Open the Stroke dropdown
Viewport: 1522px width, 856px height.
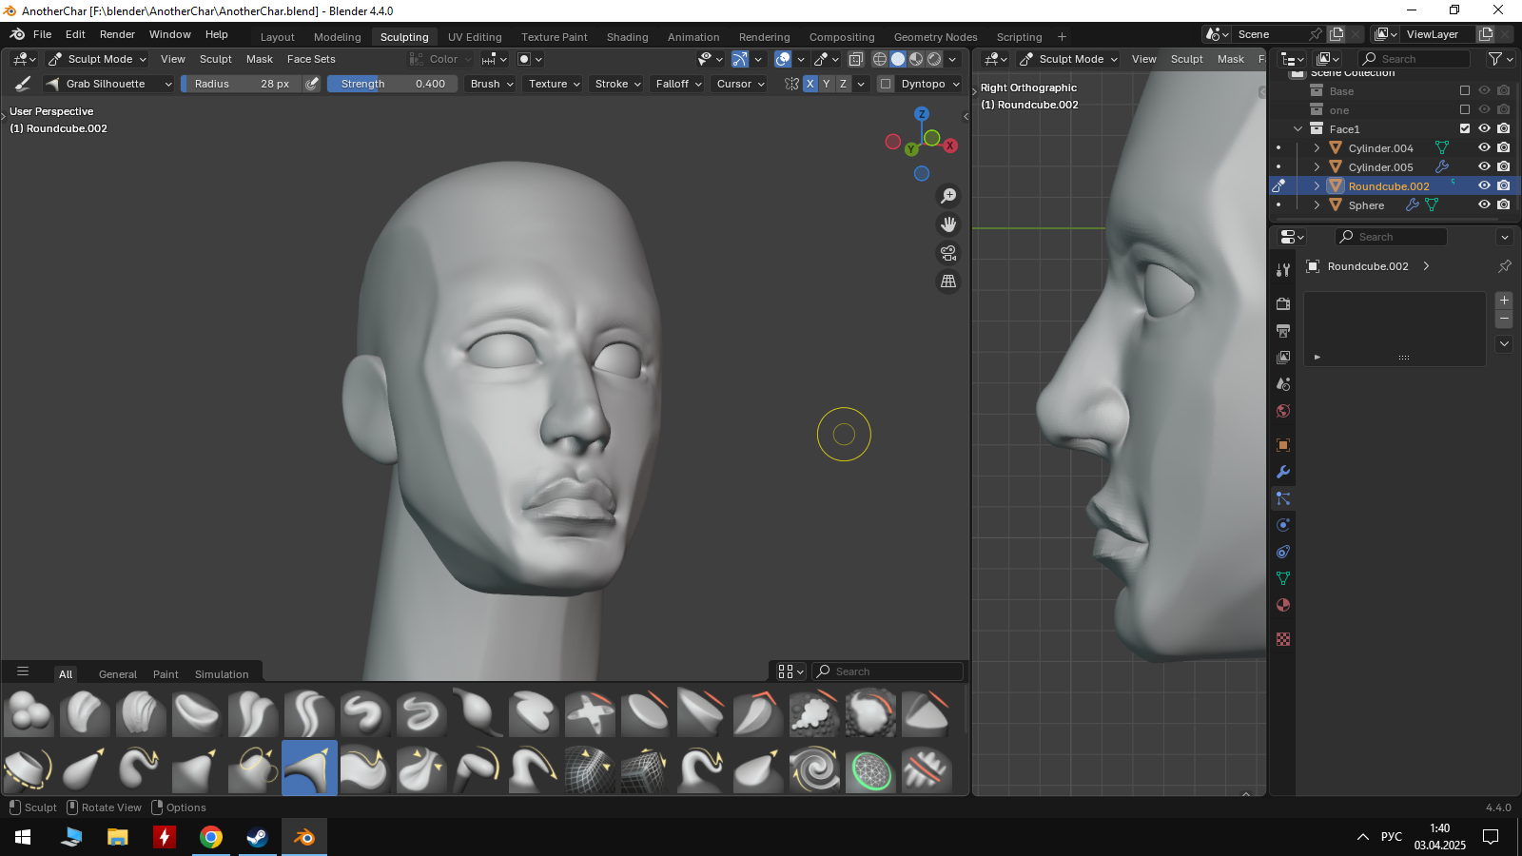point(617,84)
